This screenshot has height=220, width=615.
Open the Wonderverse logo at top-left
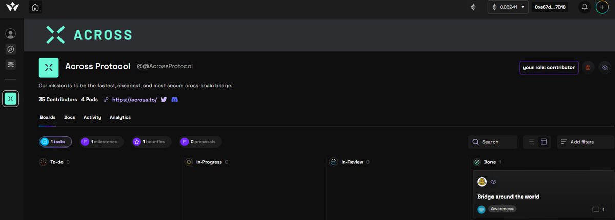click(x=12, y=7)
